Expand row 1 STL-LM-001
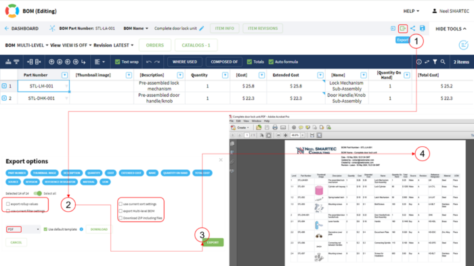474x266 pixels. click(x=4, y=86)
